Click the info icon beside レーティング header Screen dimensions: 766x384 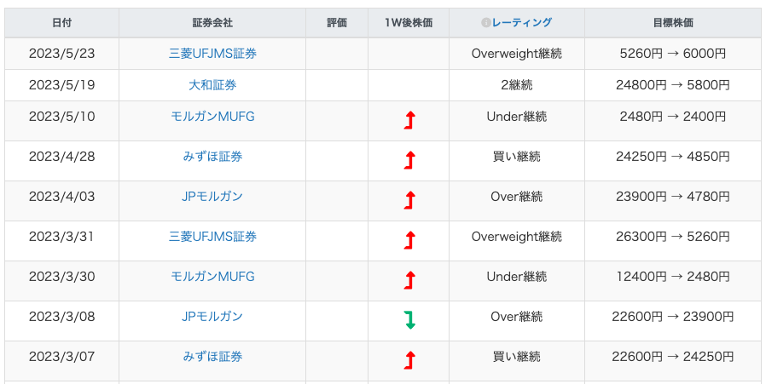click(x=486, y=23)
